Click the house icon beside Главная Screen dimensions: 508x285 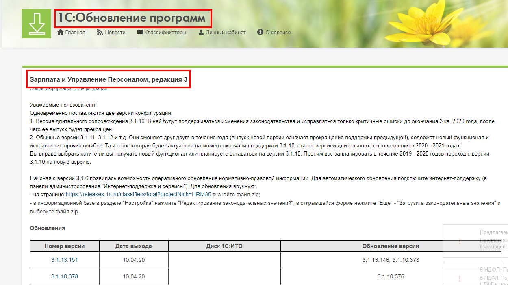pyautogui.click(x=61, y=32)
